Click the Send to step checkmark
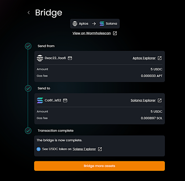 [x=28, y=88]
